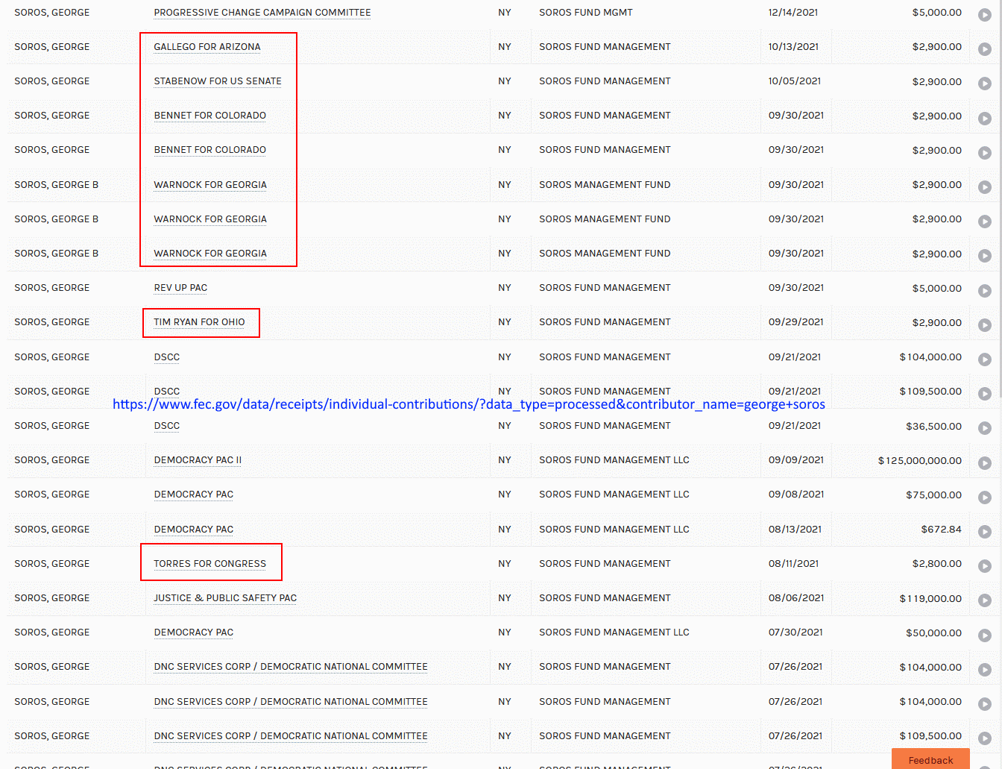Expand the Stabenow for US Senate row
The width and height of the screenshot is (1002, 769).
(x=985, y=84)
